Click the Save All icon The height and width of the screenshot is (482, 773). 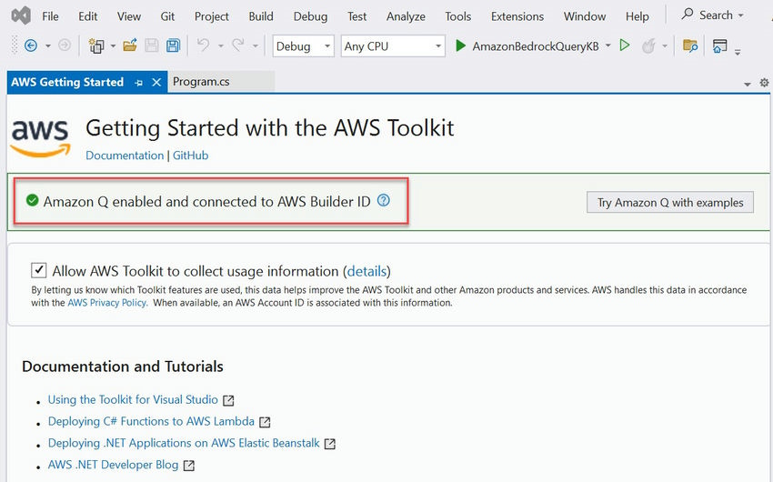pyautogui.click(x=173, y=45)
